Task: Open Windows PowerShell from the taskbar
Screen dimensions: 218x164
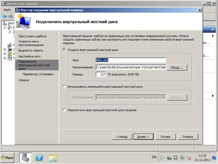Action: click(x=39, y=157)
